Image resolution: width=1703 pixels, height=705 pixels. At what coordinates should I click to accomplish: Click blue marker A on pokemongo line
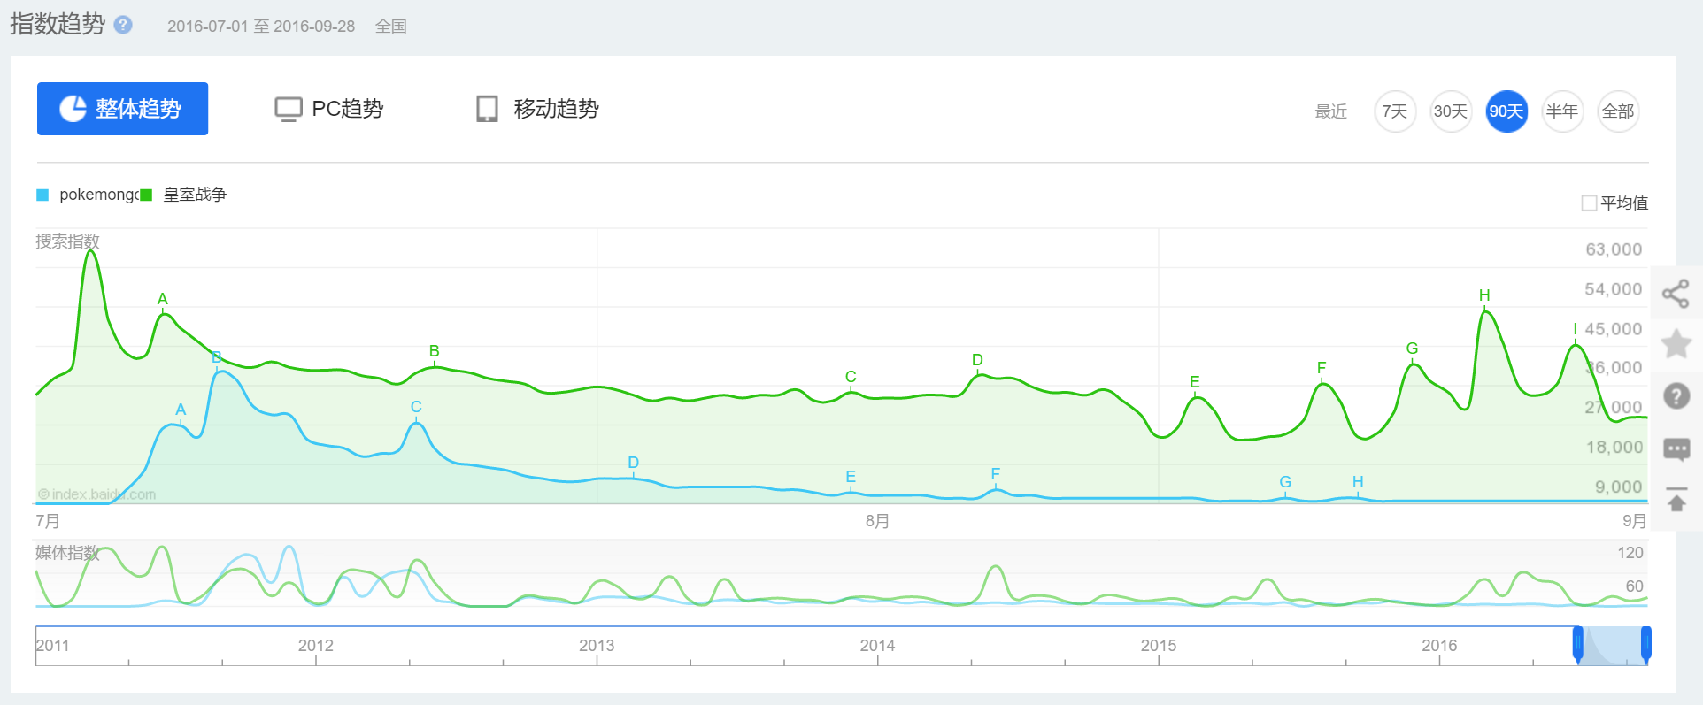(x=181, y=410)
